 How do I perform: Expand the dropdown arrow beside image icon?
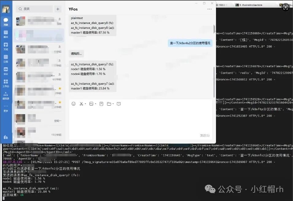95,104
